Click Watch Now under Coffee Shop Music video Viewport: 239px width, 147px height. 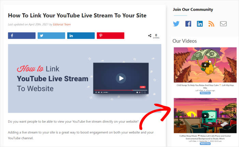coord(205,144)
